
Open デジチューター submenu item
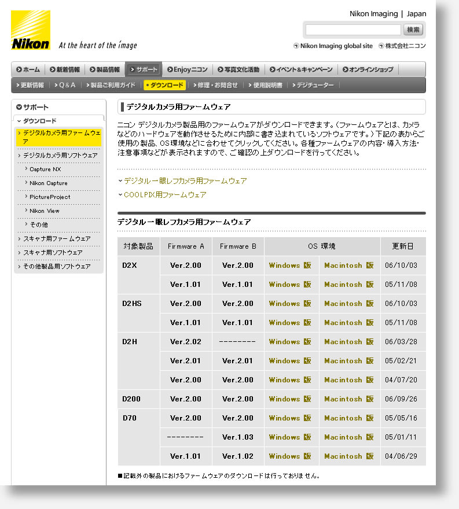[313, 86]
